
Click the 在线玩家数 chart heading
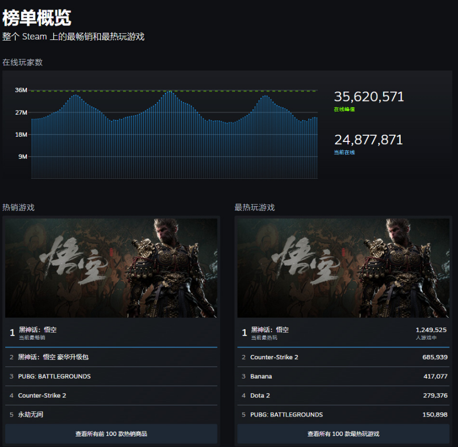(23, 62)
